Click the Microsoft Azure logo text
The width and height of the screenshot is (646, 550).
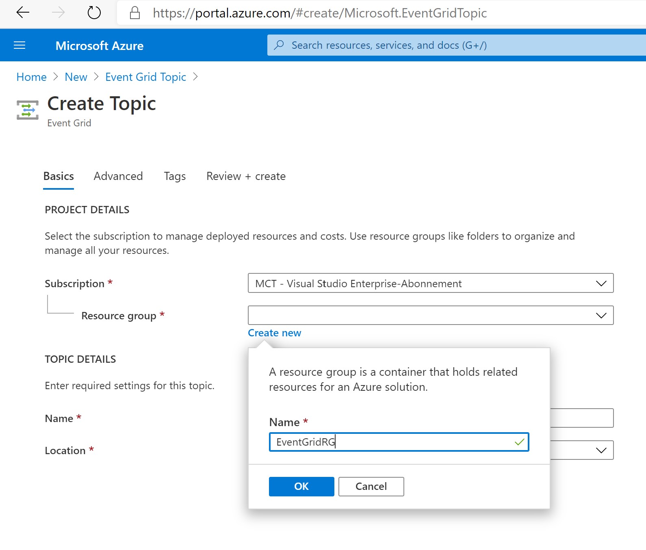(x=100, y=45)
